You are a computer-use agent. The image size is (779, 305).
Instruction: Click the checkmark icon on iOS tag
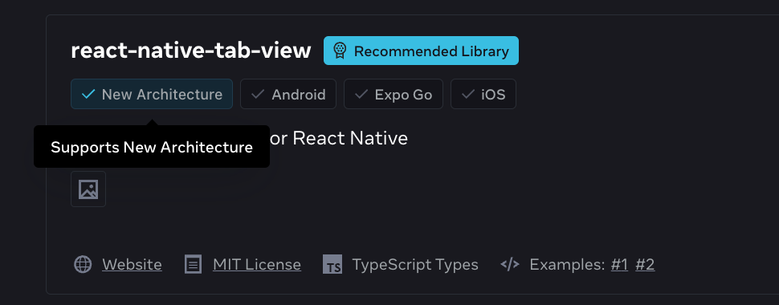(x=468, y=94)
